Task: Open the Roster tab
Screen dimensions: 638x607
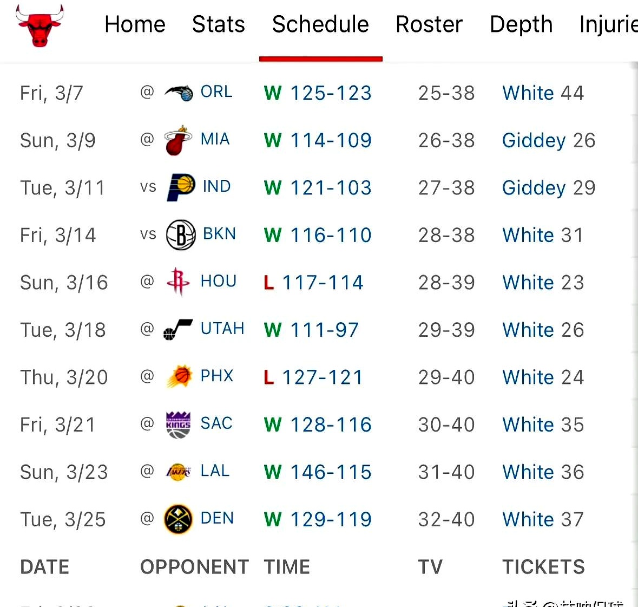Action: pyautogui.click(x=429, y=24)
